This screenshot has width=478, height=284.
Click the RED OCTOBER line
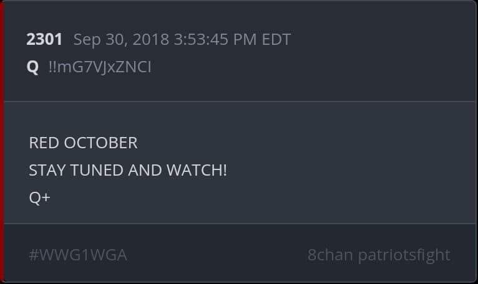coord(83,143)
